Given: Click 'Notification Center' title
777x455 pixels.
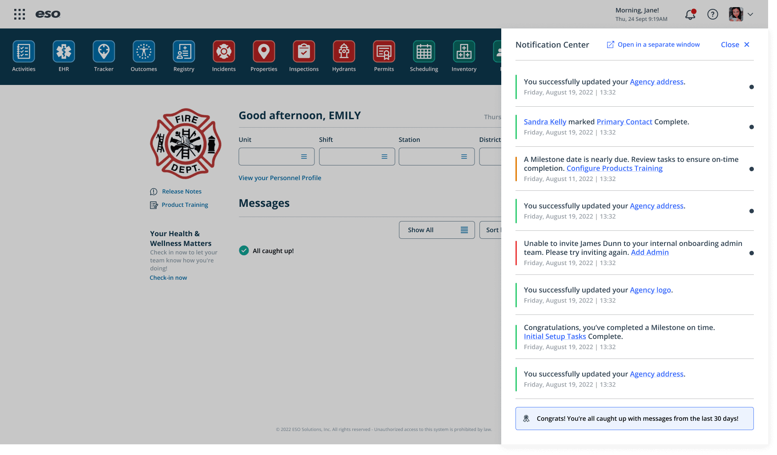Looking at the screenshot, I should [x=552, y=45].
